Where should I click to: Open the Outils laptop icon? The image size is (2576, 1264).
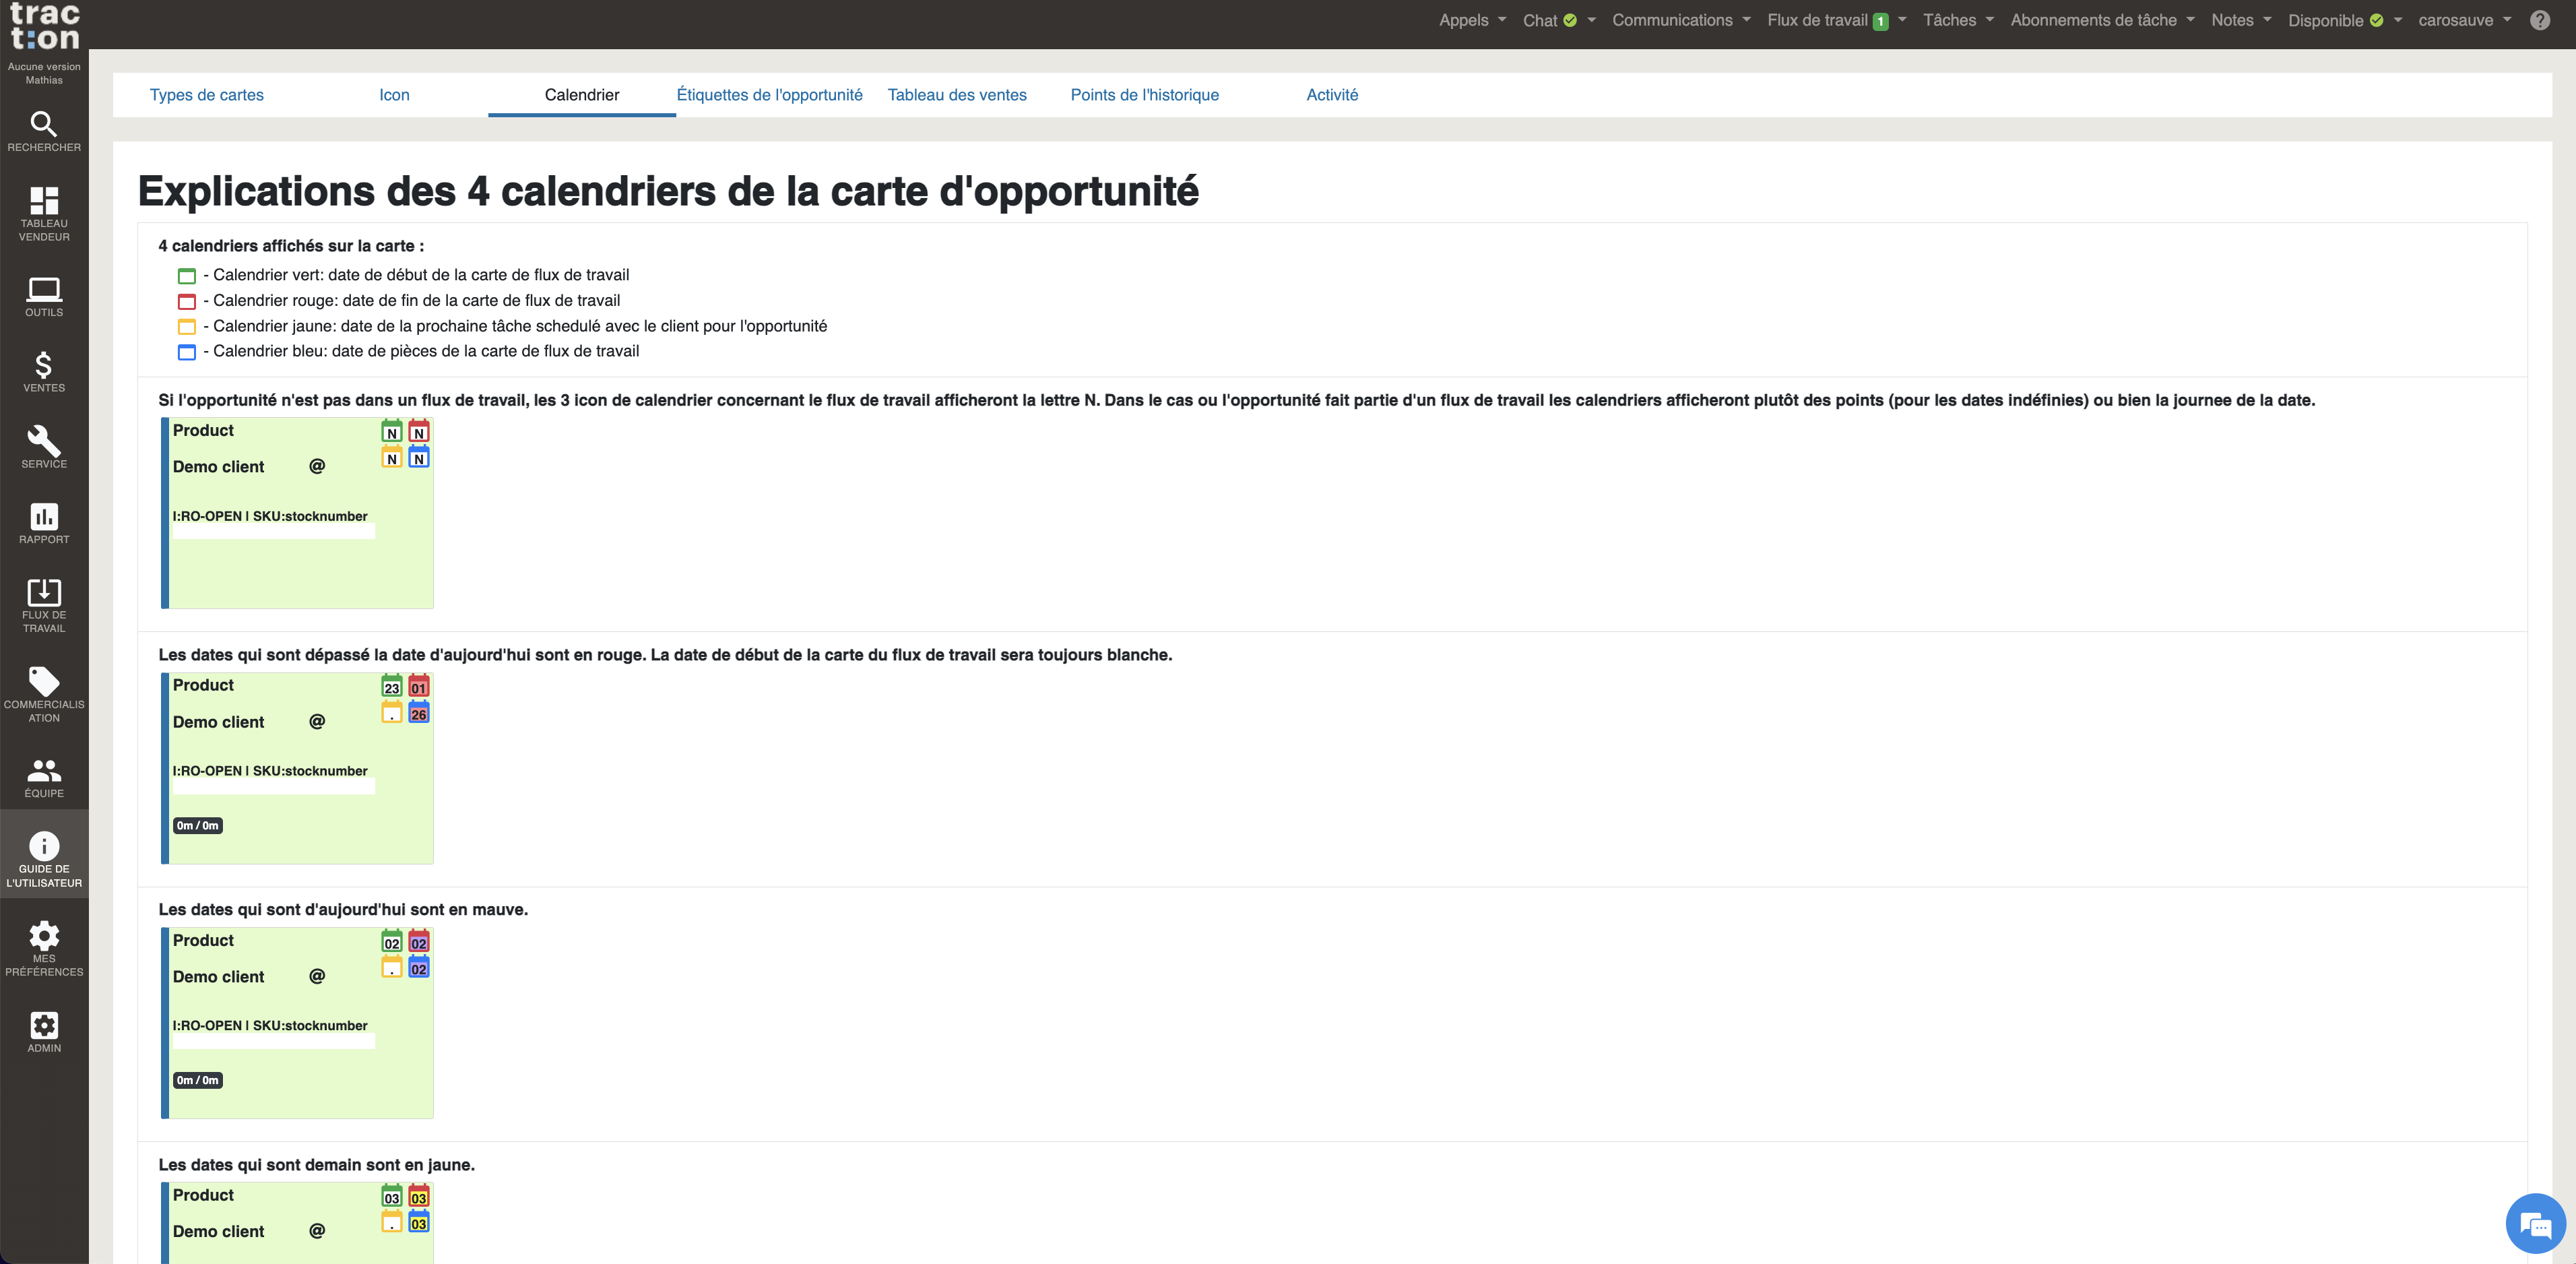44,298
